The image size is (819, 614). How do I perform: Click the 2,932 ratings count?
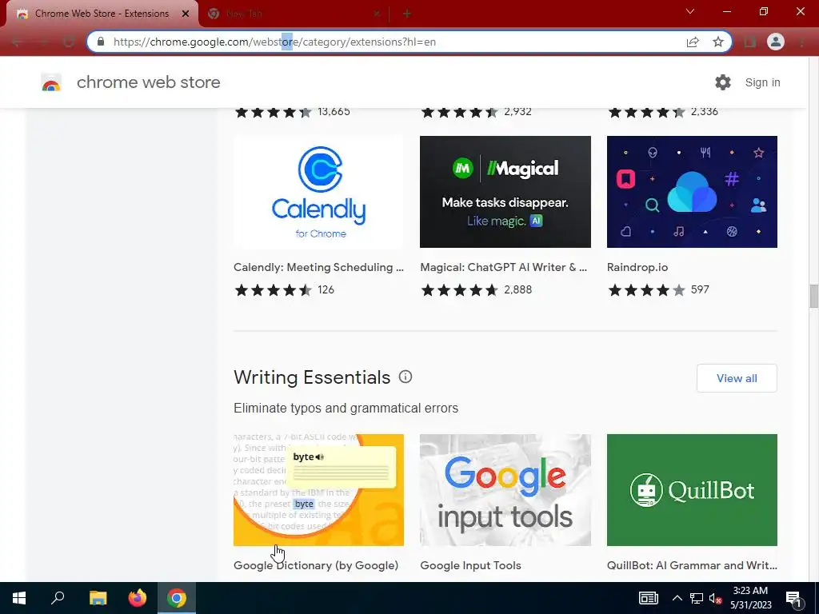click(x=517, y=111)
